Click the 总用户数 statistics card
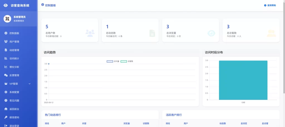This screenshot has height=127, width=285. click(70, 30)
